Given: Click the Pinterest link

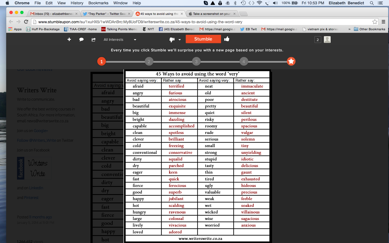Looking at the screenshot, I should [x=31, y=198].
